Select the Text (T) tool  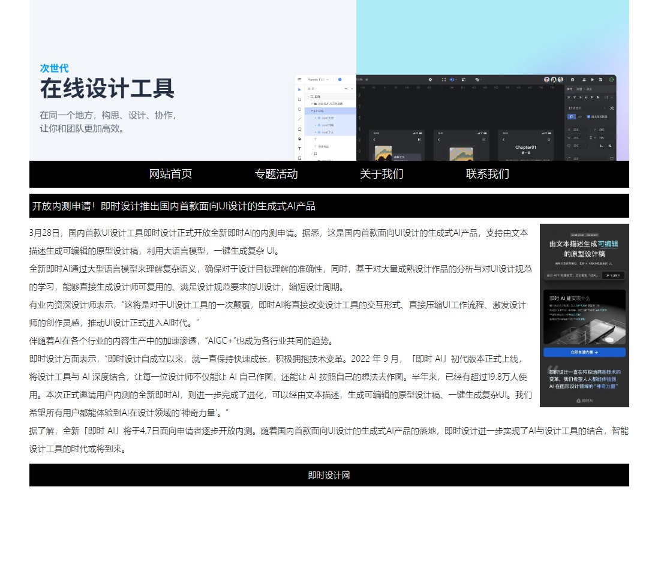pos(300,148)
